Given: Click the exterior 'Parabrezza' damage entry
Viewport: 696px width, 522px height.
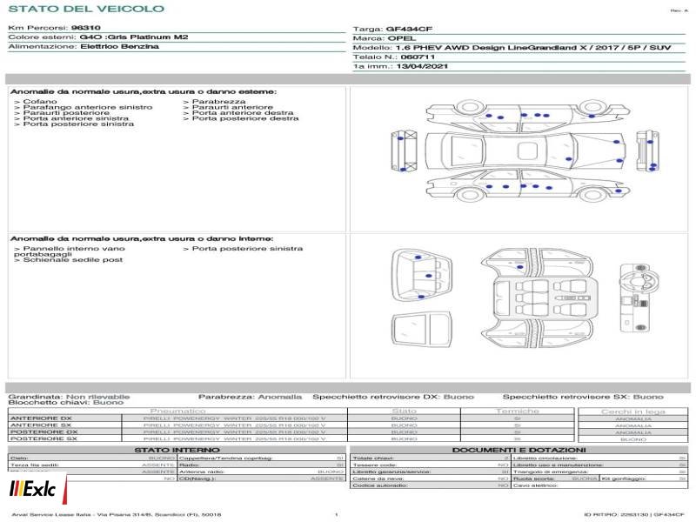Looking at the screenshot, I should pyautogui.click(x=214, y=102).
